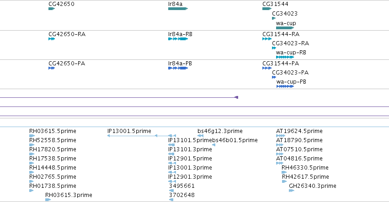This screenshot has height=202, width=389.
Task: Select the IP13001.5prime spanning feature line
Action: click(x=142, y=136)
